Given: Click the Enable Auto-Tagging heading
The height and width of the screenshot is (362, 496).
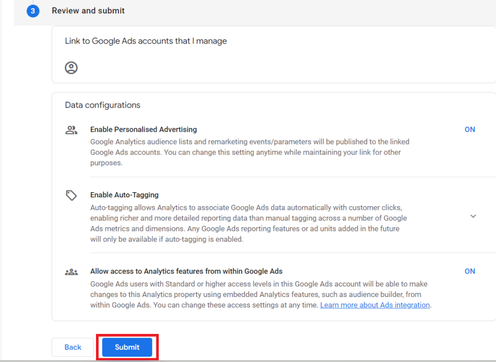Looking at the screenshot, I should (124, 195).
